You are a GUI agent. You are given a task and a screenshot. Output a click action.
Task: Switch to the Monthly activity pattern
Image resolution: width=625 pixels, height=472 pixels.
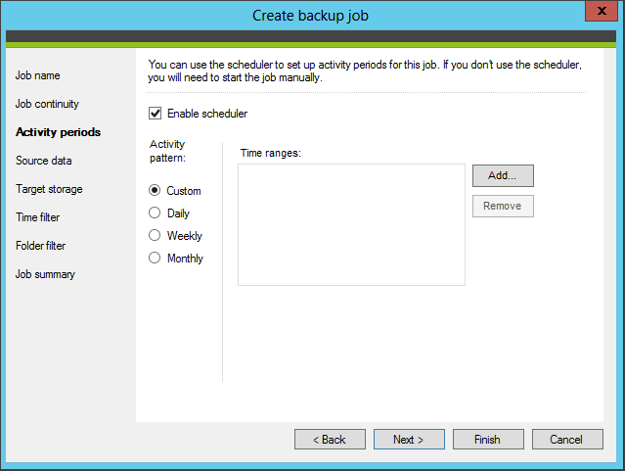click(x=155, y=258)
